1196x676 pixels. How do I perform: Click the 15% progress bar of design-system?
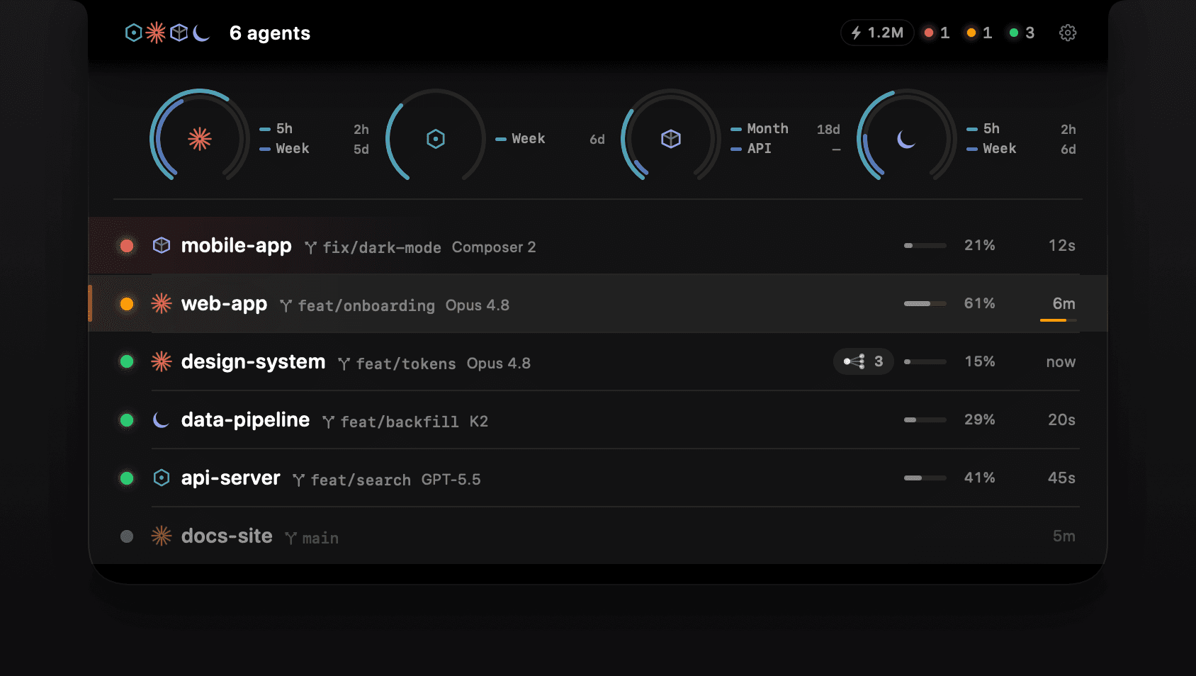(x=925, y=362)
